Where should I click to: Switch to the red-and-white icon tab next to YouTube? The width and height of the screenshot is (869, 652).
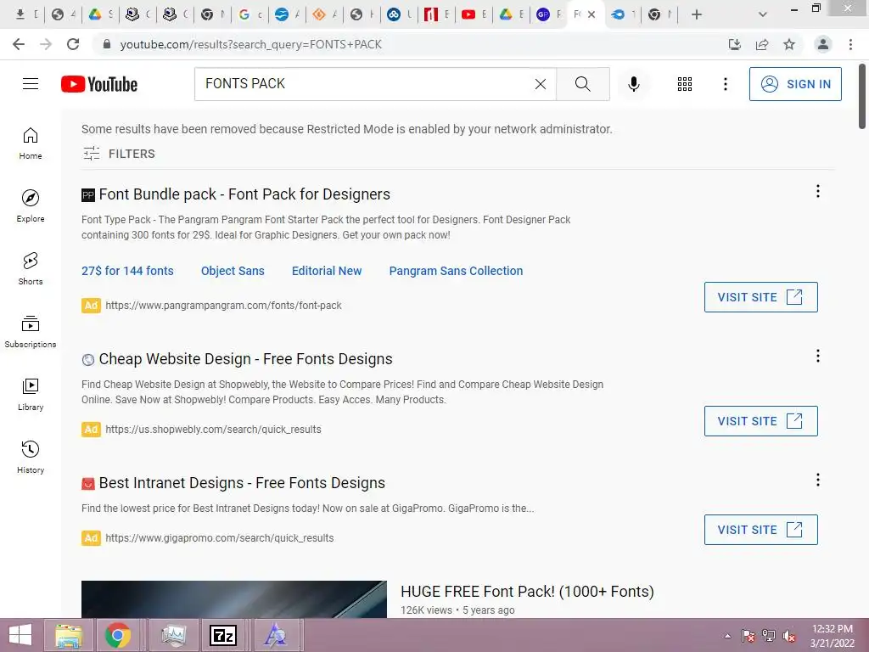coord(435,14)
